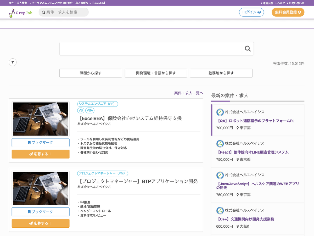This screenshot has width=314, height=236.
Task: Bookmark the BTP project manager job
Action: click(x=41, y=212)
